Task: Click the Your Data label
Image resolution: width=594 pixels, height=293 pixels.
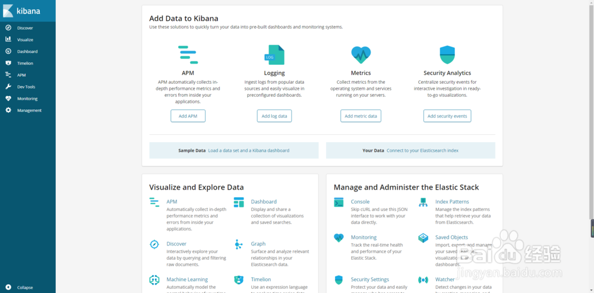Action: click(x=373, y=150)
